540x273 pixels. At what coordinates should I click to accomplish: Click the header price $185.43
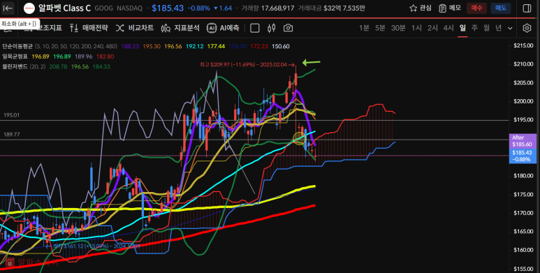[x=168, y=8]
